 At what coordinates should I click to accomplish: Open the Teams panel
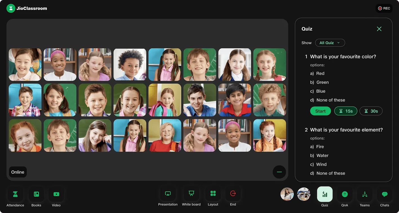365,194
